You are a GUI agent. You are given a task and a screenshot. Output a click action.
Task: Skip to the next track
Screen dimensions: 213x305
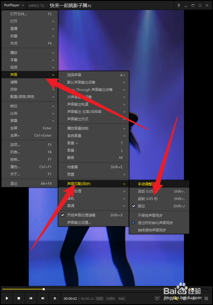point(43,298)
